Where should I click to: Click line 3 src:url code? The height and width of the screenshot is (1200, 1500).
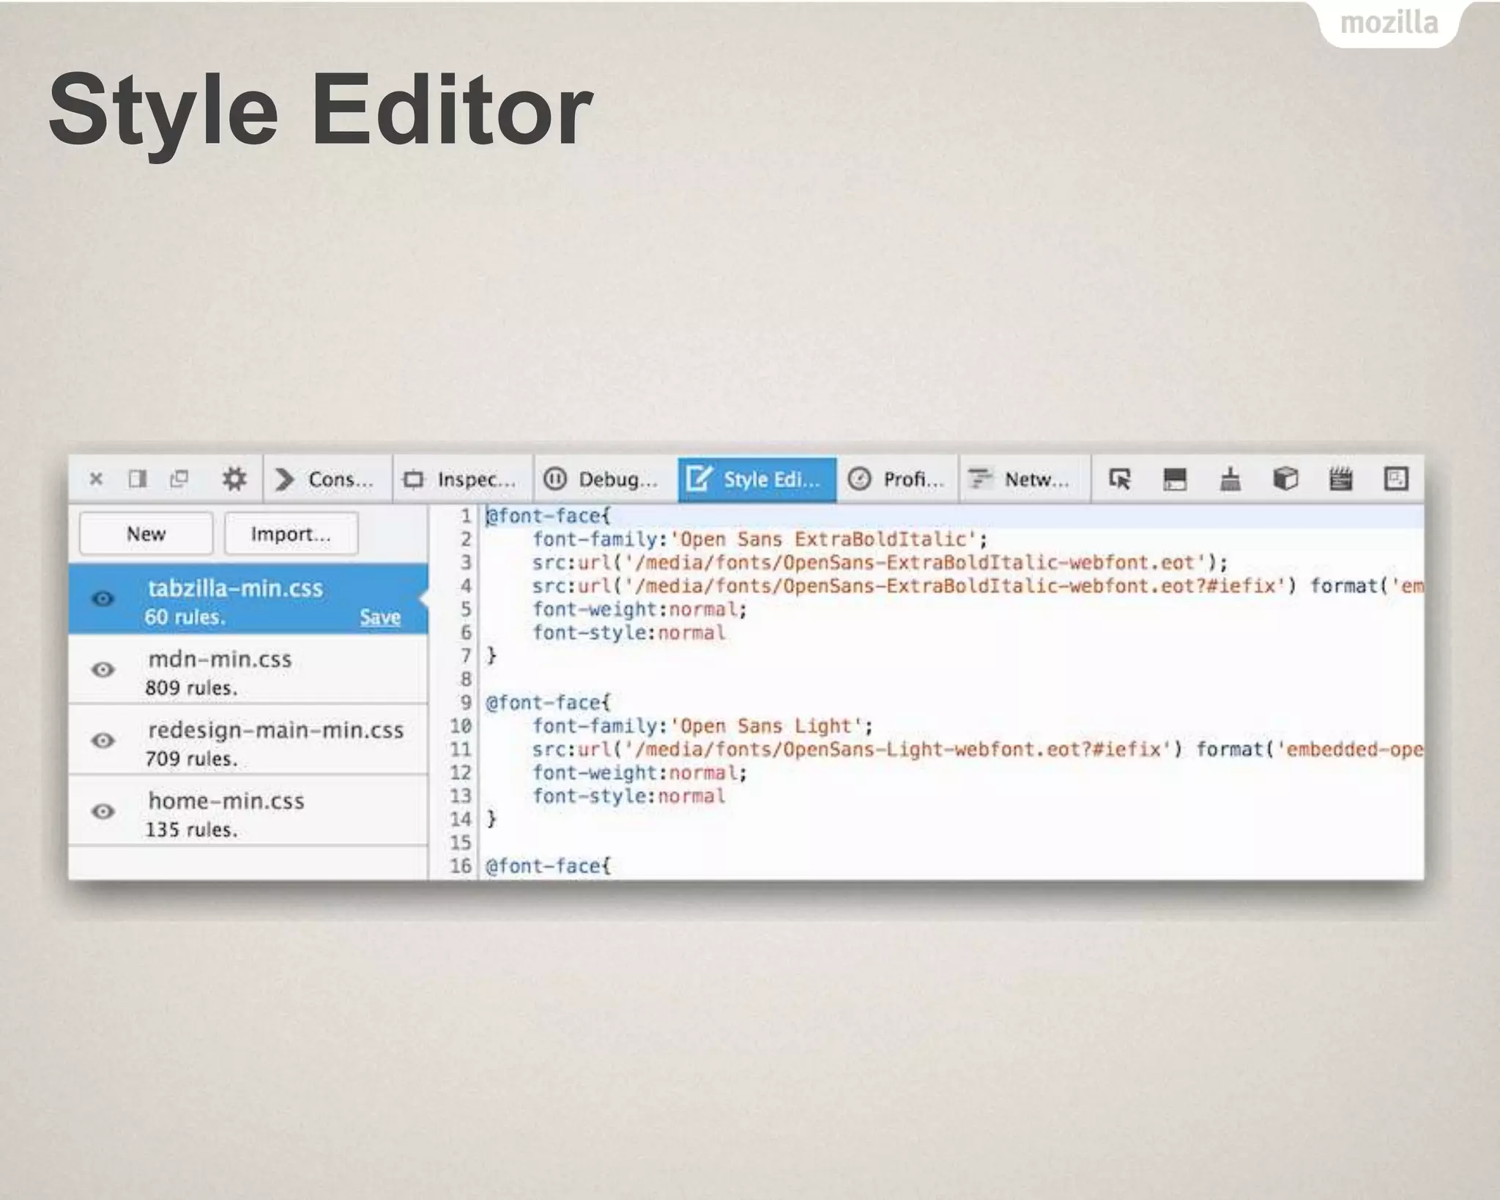click(880, 563)
